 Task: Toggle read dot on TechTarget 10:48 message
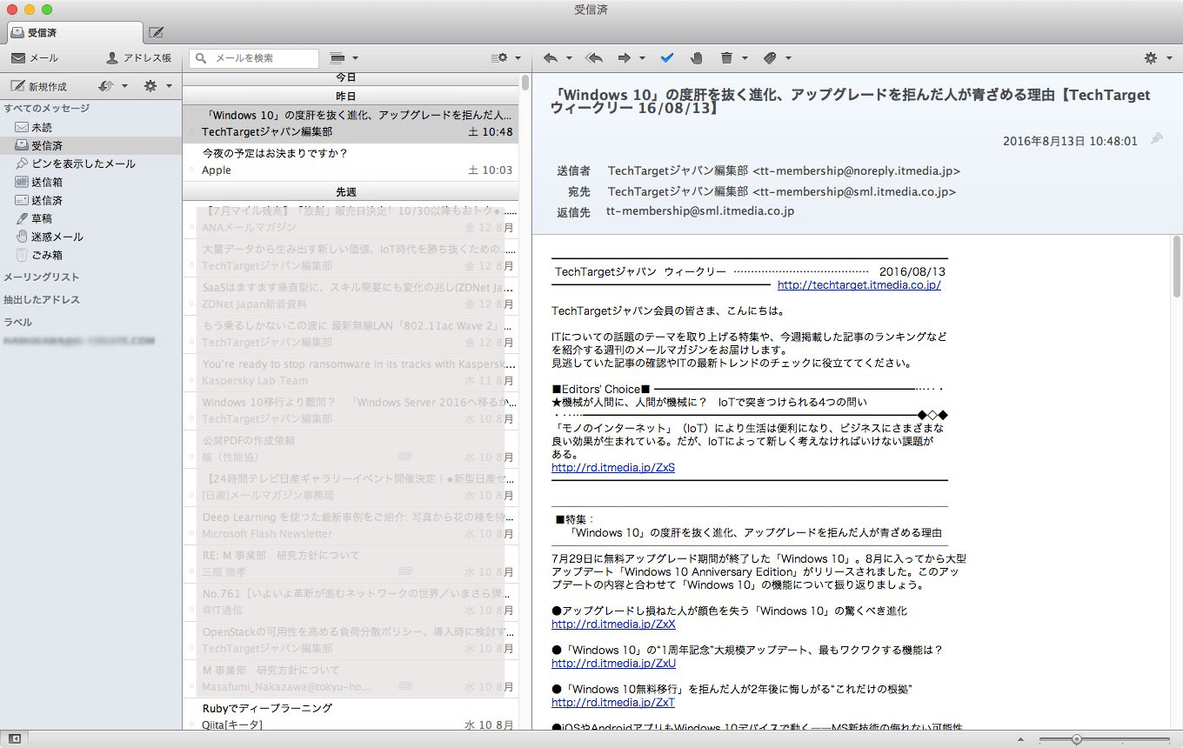click(x=191, y=132)
